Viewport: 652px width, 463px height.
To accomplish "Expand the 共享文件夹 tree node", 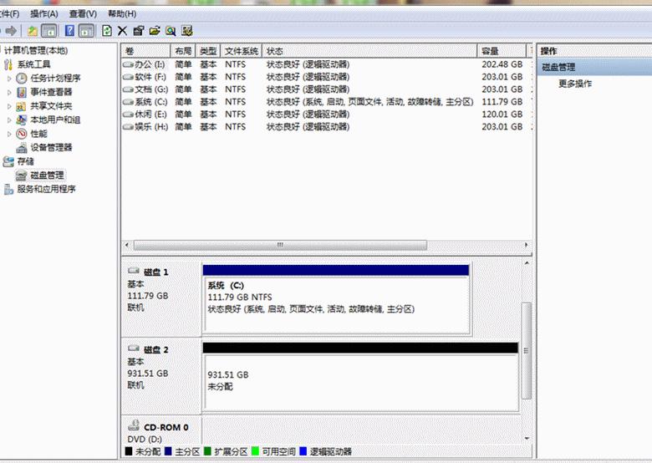I will (x=9, y=106).
